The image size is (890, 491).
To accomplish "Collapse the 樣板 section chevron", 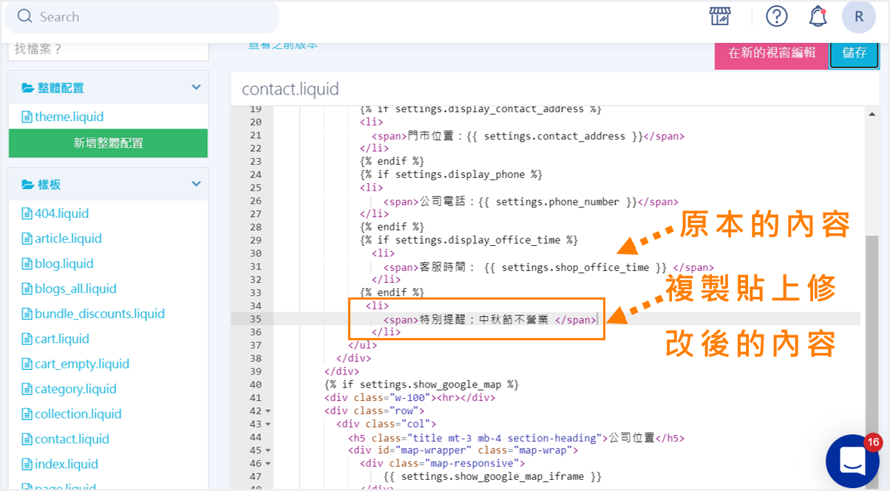I will 196,184.
